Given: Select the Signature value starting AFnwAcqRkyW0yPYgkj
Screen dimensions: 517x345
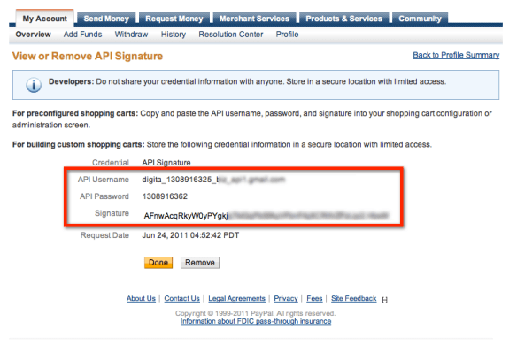Looking at the screenshot, I should (x=266, y=216).
